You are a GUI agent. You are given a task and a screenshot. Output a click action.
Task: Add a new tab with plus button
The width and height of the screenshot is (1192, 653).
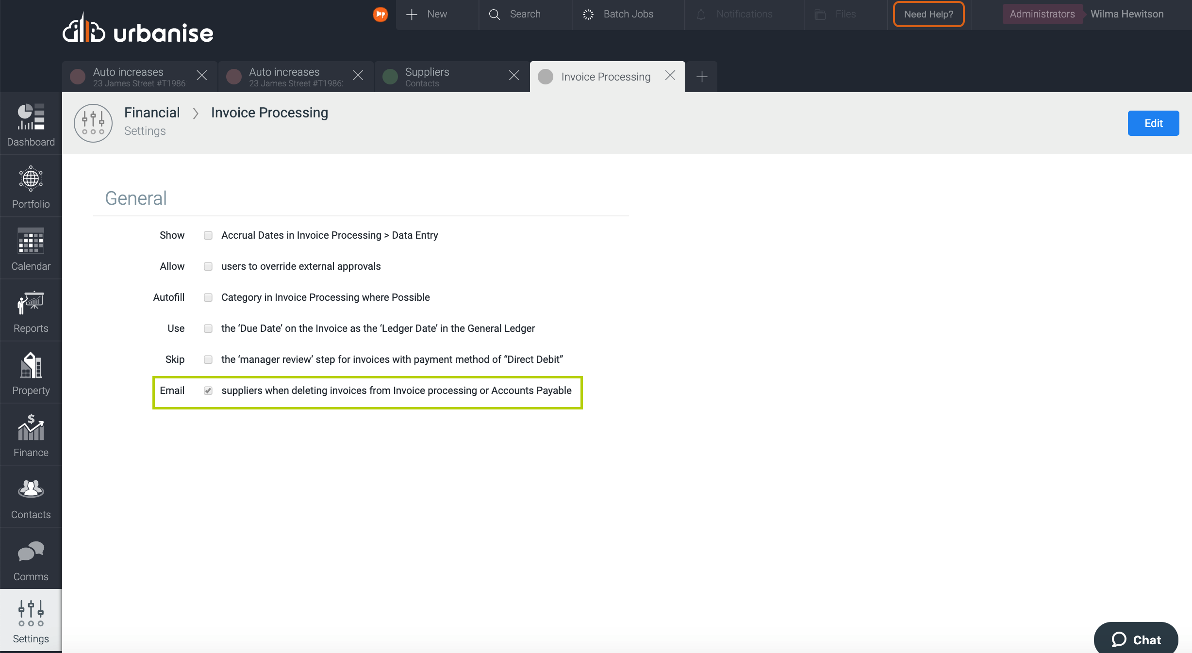coord(701,77)
